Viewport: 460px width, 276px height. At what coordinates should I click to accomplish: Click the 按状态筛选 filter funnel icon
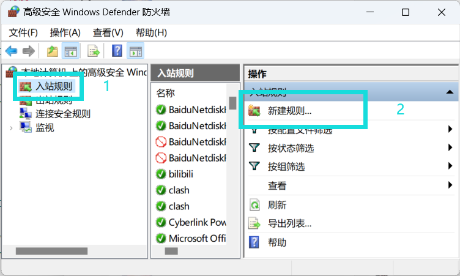[x=254, y=148]
